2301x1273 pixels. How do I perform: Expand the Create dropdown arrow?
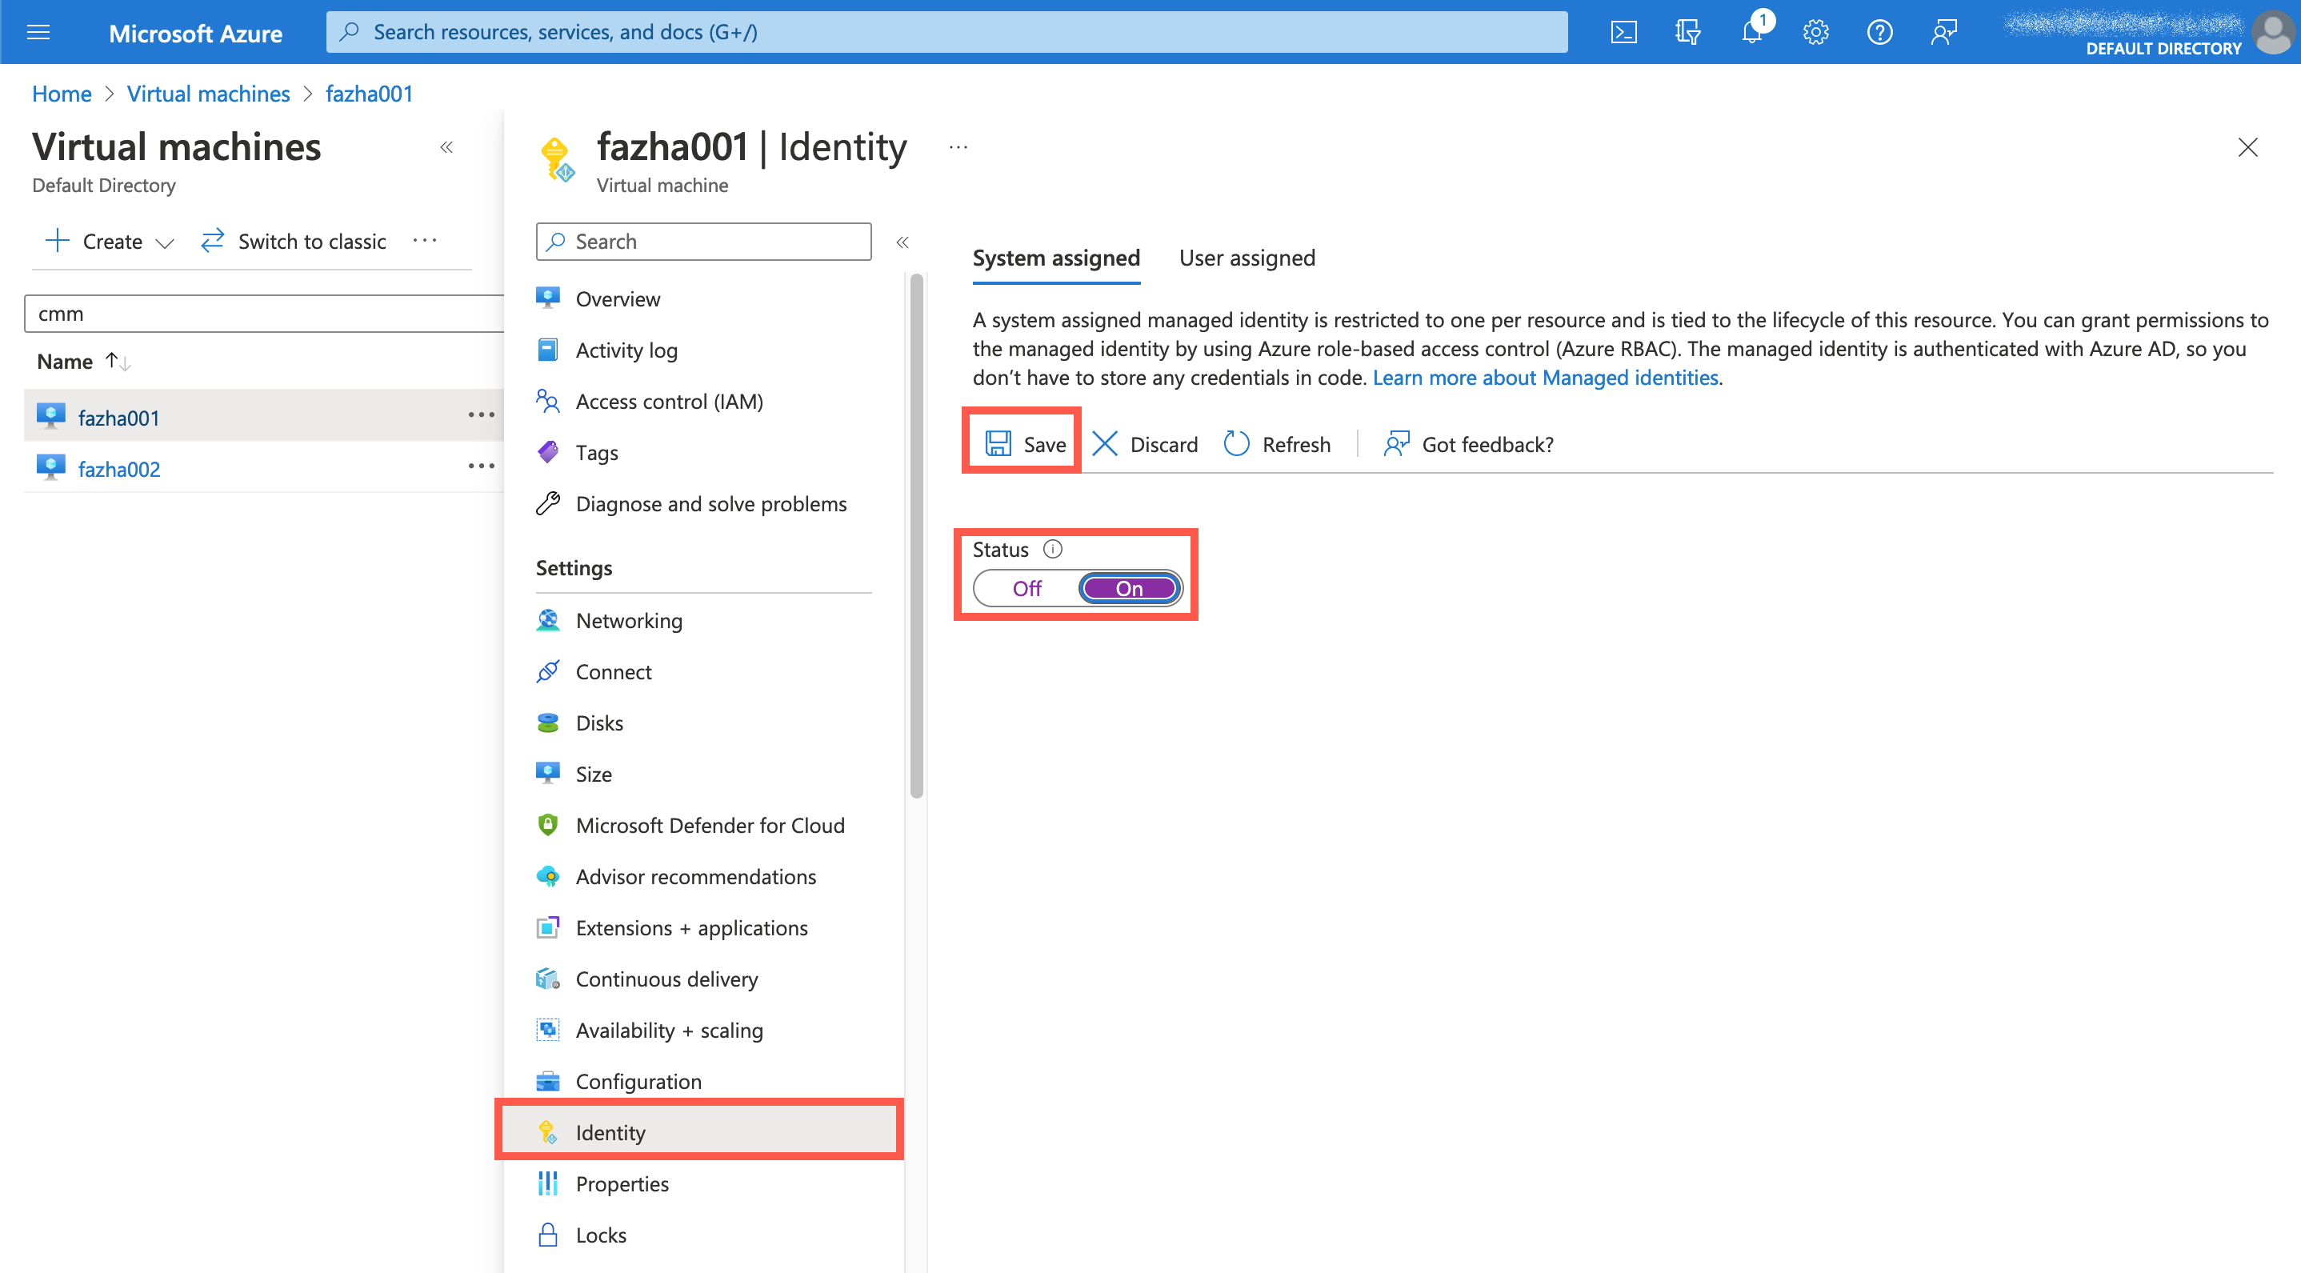(164, 242)
